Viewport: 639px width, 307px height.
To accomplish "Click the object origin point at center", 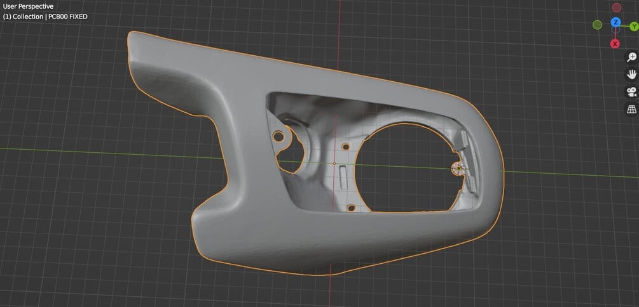I will (x=334, y=164).
